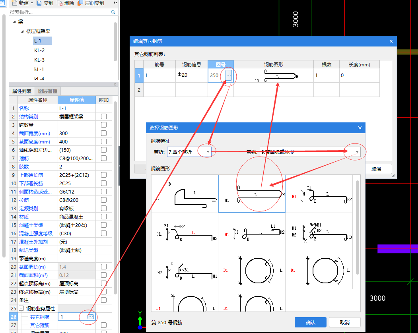The height and width of the screenshot is (333, 418).
Task: Toggle checkbox for 结构类别 row
Action: 104,116
